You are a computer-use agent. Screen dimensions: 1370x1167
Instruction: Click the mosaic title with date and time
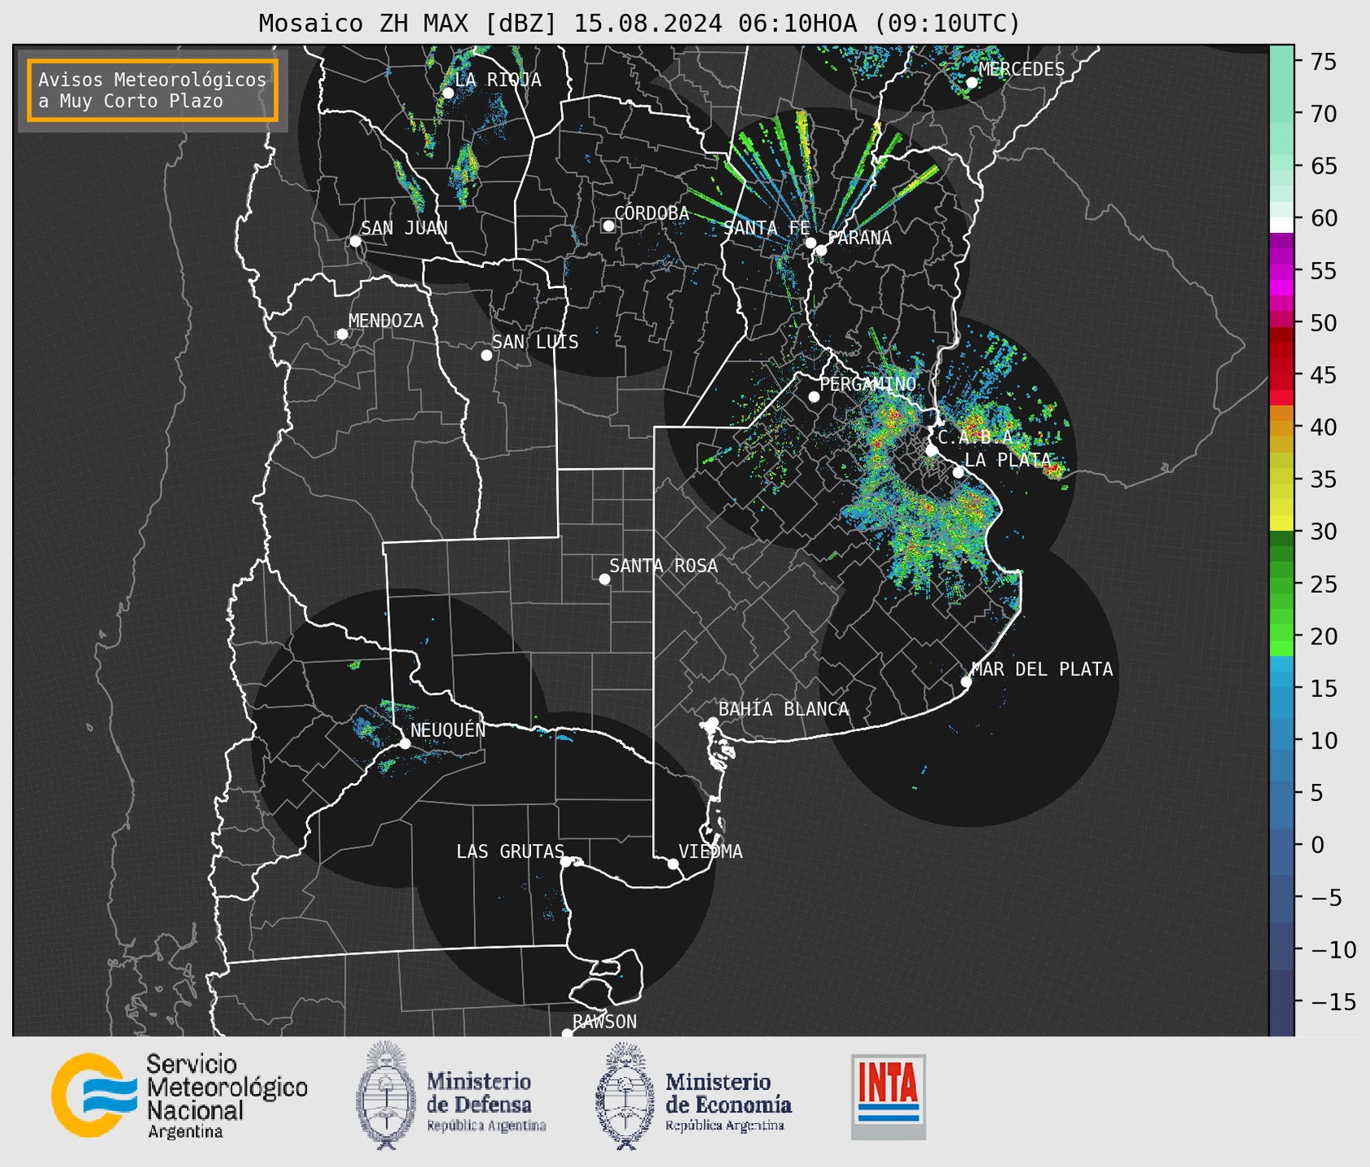[639, 24]
